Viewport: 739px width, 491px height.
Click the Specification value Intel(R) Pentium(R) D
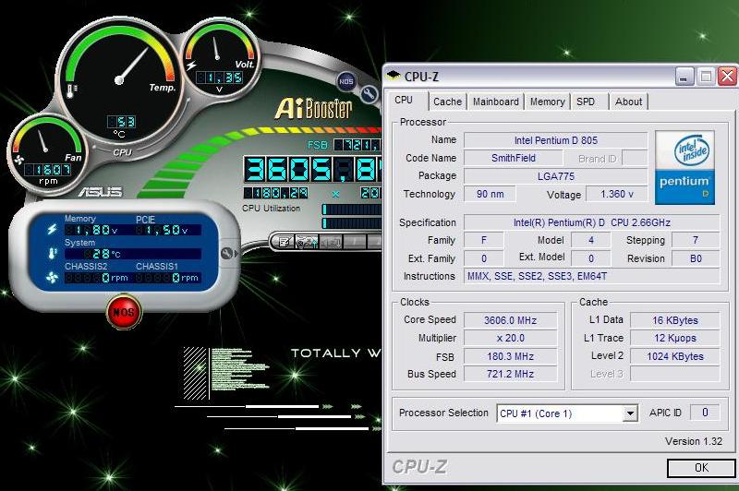click(x=592, y=222)
